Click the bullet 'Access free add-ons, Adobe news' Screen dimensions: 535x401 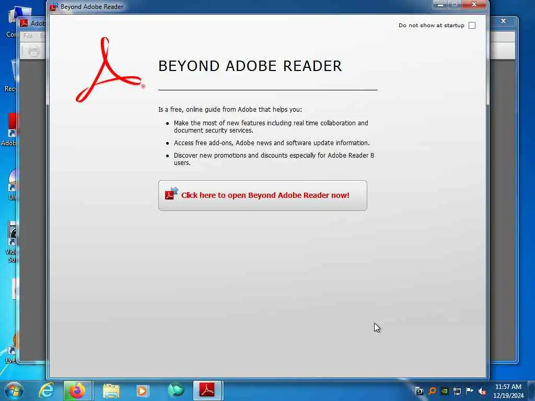coord(272,143)
